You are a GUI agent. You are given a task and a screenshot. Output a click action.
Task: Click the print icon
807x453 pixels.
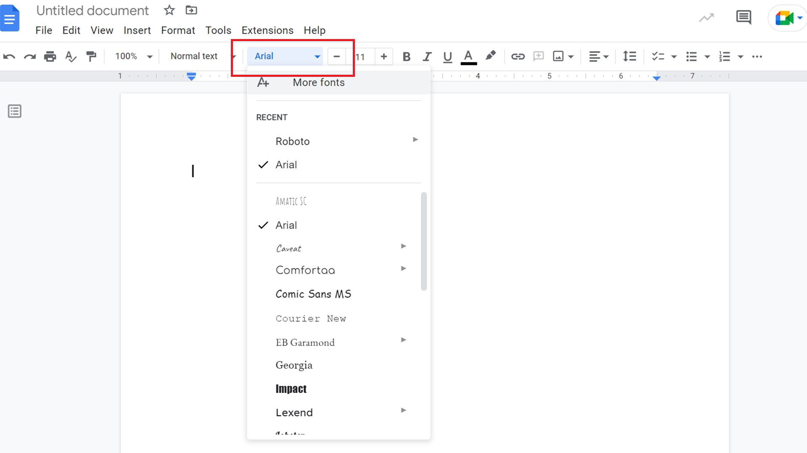point(50,56)
